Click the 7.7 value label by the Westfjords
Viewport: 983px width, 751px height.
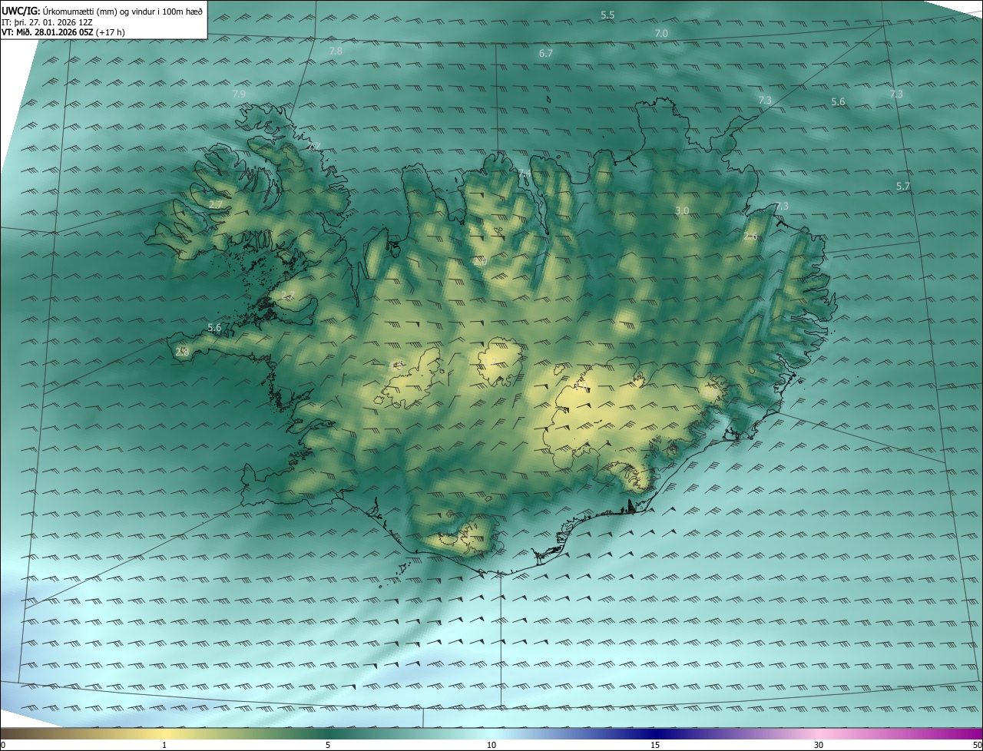coord(314,147)
